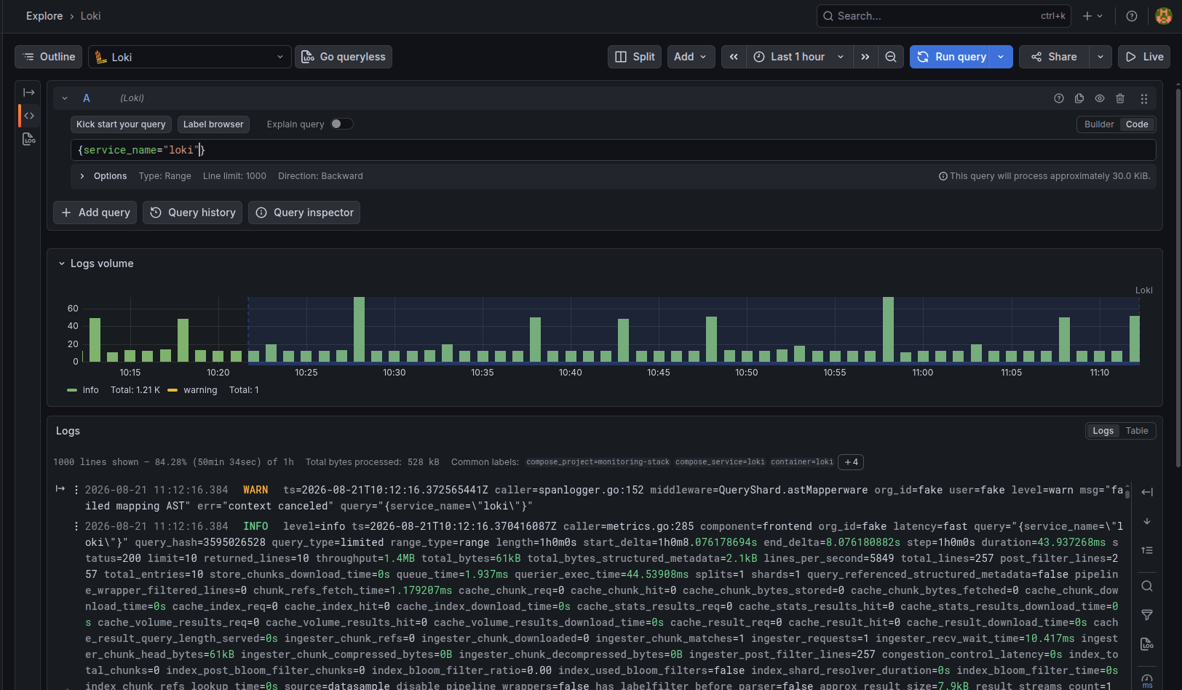Open the Loki data source picker
This screenshot has width=1182, height=690.
click(190, 57)
